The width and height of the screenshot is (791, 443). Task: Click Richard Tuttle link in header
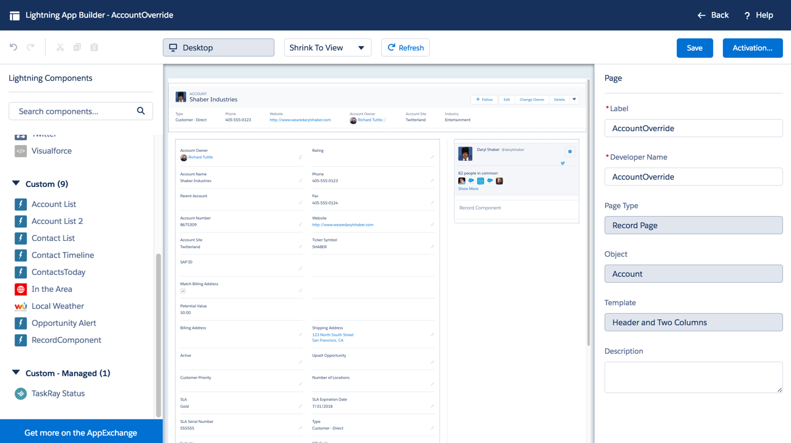[x=370, y=120]
